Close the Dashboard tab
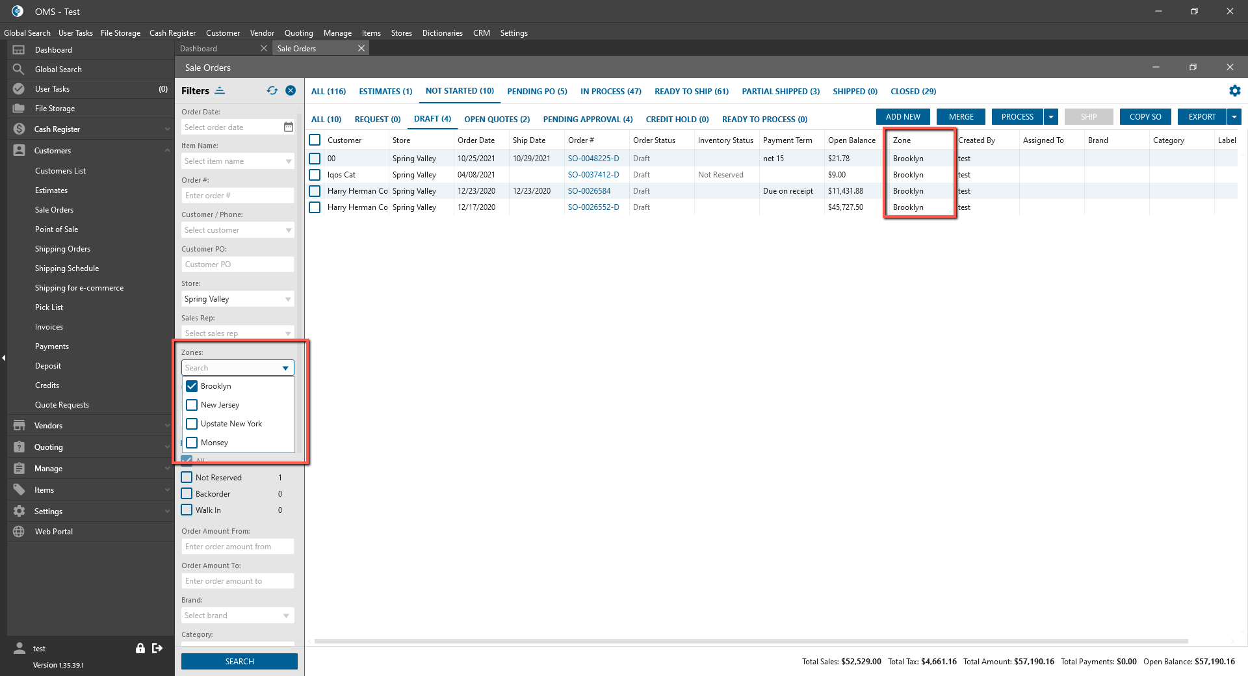Screen dimensions: 1248x676 (264, 49)
